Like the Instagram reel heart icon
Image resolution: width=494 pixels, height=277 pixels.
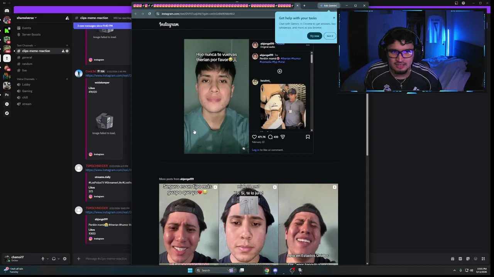[254, 137]
